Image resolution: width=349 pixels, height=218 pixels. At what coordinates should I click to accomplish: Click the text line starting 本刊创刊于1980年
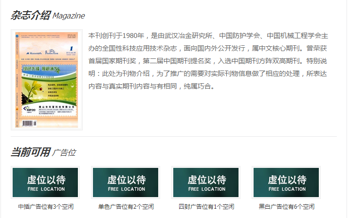[x=208, y=36]
